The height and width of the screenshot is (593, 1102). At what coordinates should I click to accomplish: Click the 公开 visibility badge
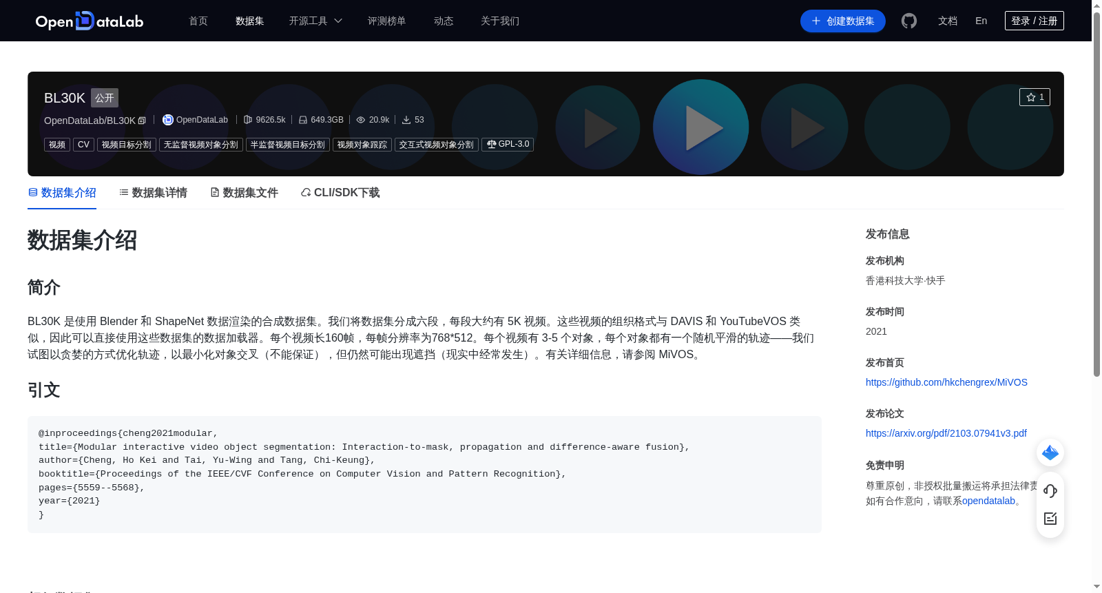tap(105, 98)
